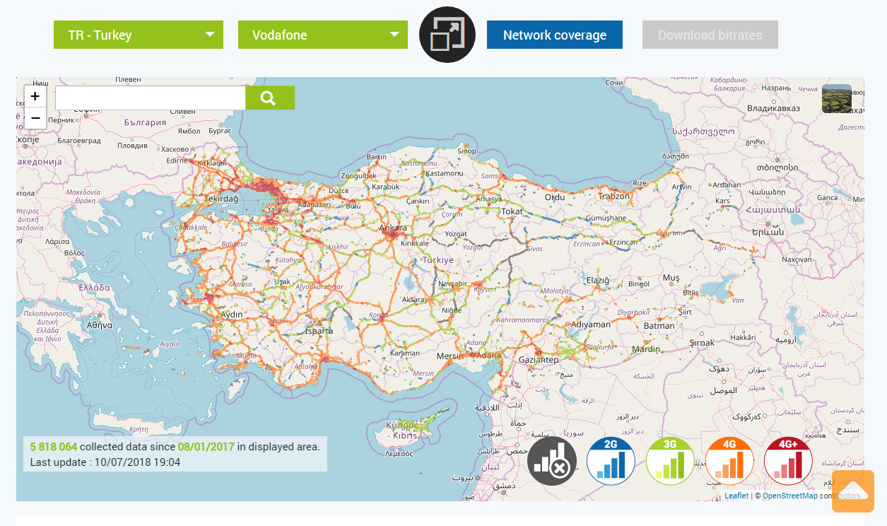887x526 pixels.
Task: Toggle the 4G coverage layer
Action: (729, 461)
